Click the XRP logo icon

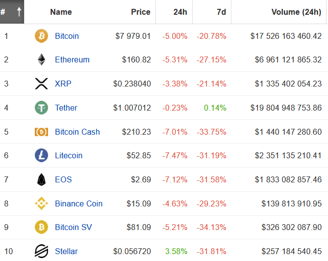pyautogui.click(x=41, y=84)
